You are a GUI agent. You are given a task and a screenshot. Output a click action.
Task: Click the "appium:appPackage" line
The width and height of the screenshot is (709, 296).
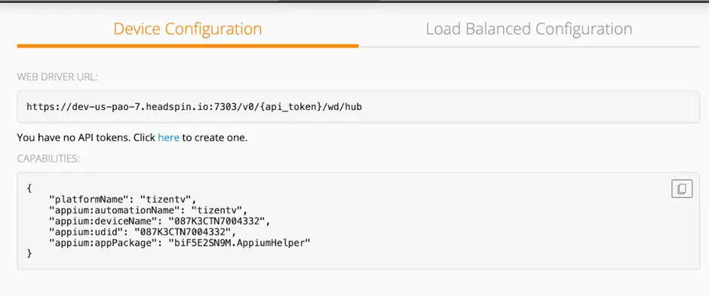pyautogui.click(x=180, y=243)
